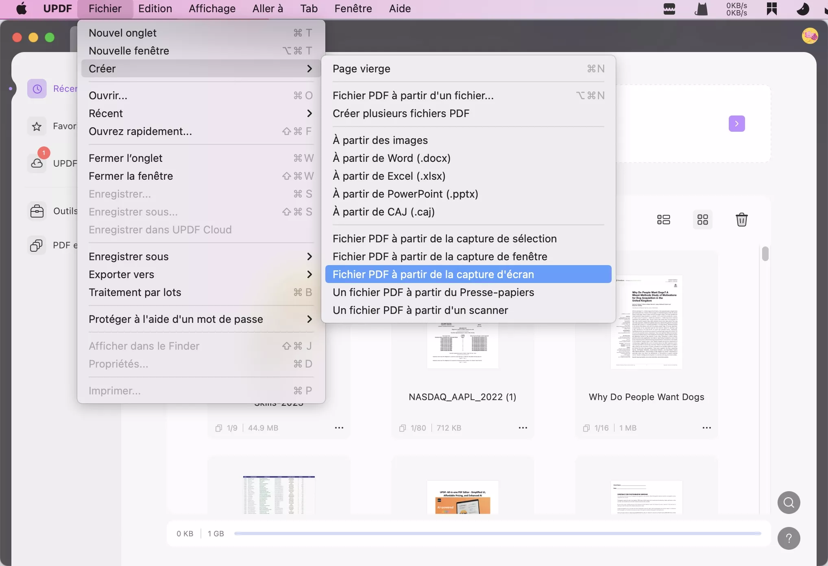
Task: Expand the Récent submenu
Action: pos(200,113)
